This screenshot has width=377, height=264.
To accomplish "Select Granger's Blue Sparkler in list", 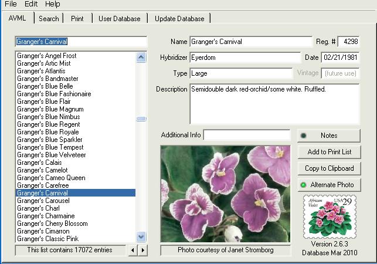I will click(x=76, y=140).
